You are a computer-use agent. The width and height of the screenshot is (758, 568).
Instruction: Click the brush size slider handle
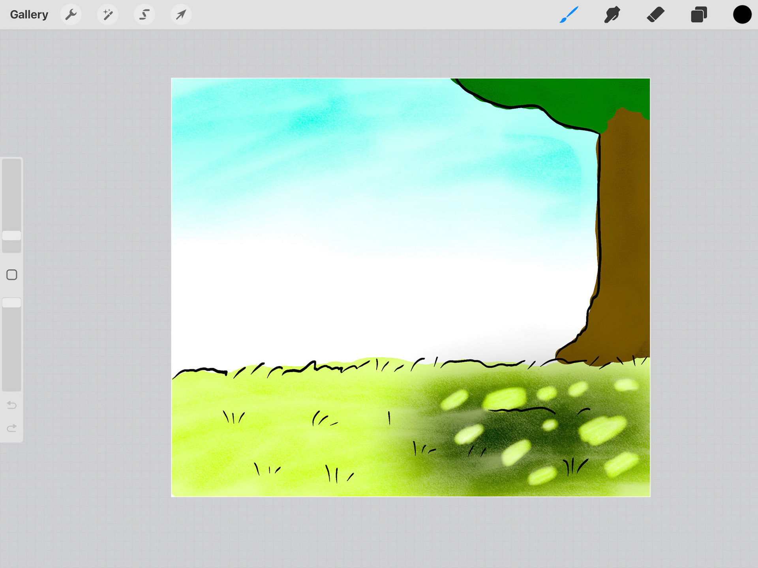tap(12, 235)
